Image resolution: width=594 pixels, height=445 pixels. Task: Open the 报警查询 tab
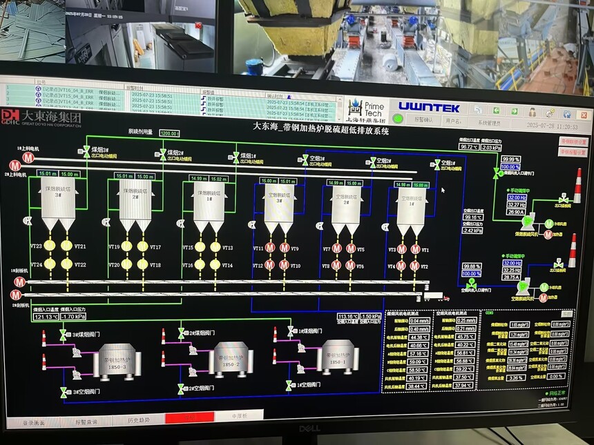(86, 421)
